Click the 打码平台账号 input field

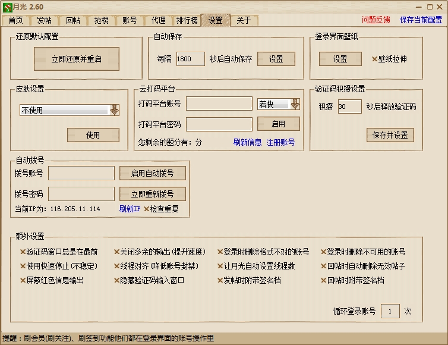219,104
